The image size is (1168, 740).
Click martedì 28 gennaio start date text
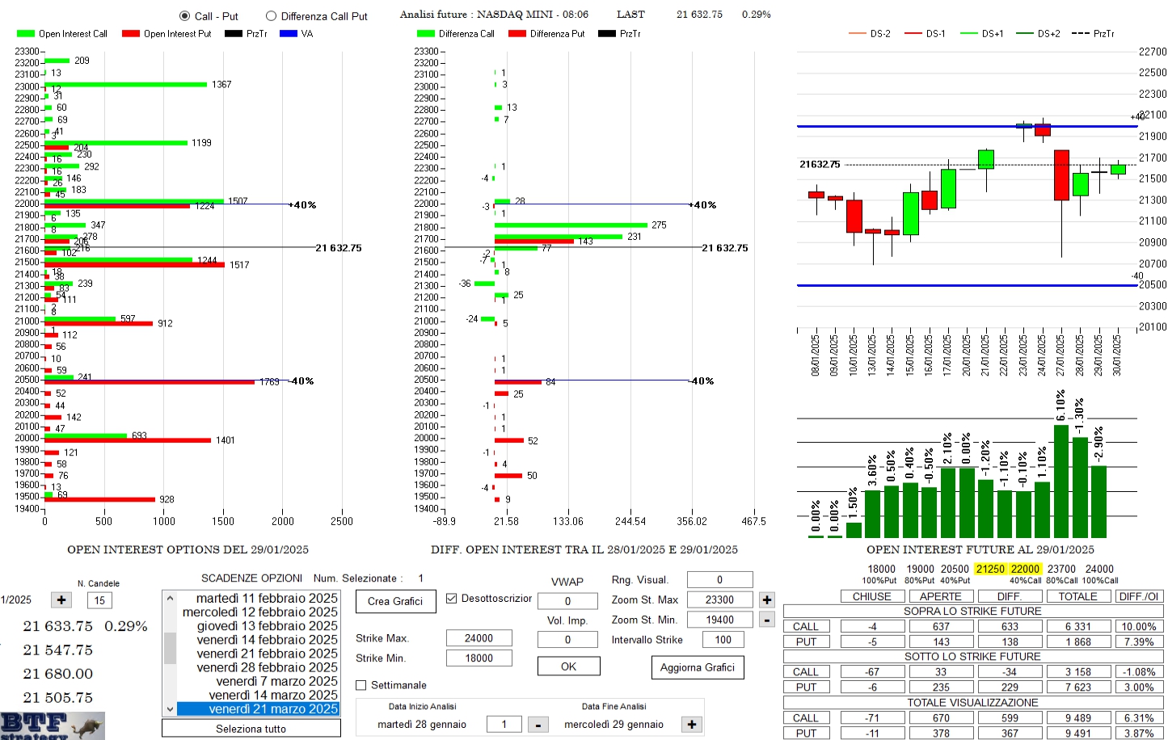coord(422,725)
